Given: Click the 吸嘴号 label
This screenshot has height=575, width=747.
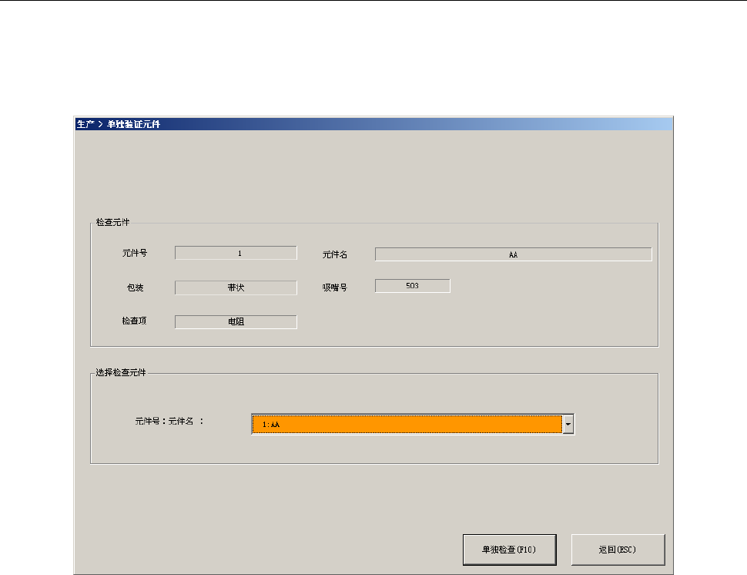Looking at the screenshot, I should [335, 287].
